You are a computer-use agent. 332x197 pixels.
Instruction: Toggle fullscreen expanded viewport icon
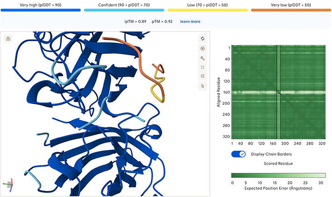coord(202,67)
